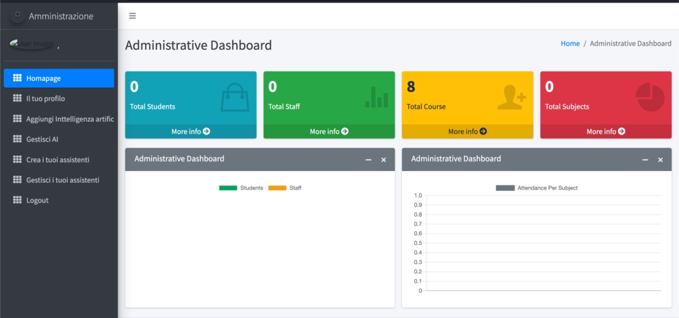Click grid icon beside Logout
Viewport: 679px width, 318px height.
(x=17, y=200)
